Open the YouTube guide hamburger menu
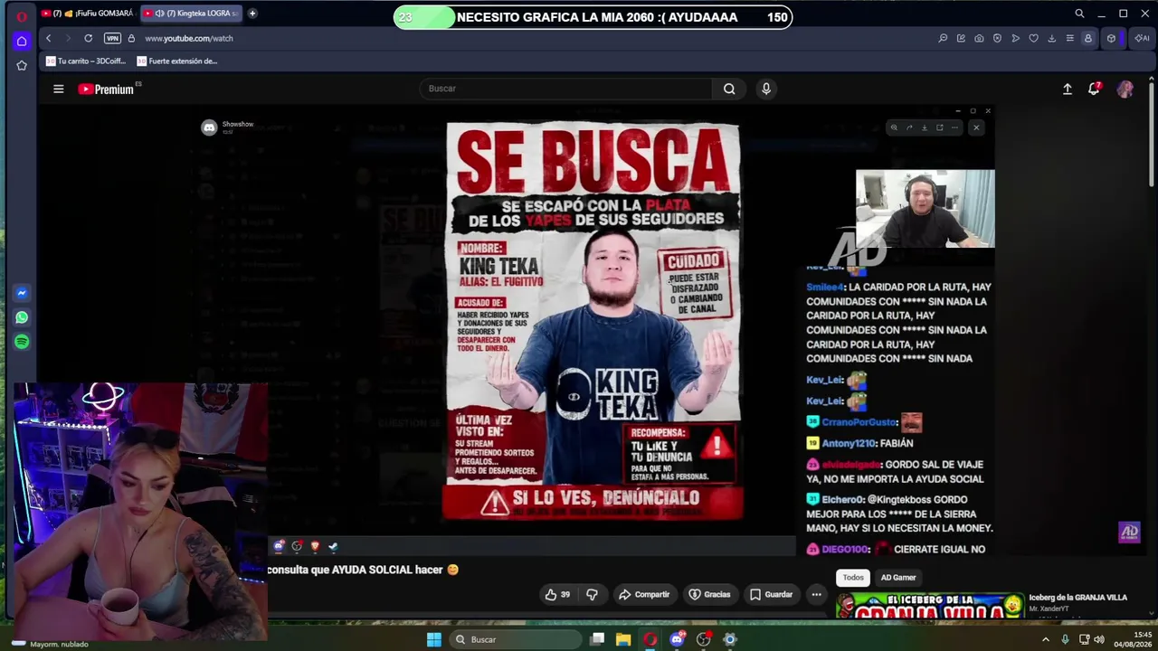This screenshot has width=1158, height=651. [58, 89]
